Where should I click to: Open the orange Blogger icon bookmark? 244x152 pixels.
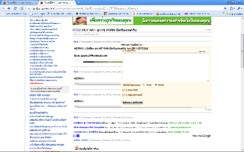click(143, 14)
